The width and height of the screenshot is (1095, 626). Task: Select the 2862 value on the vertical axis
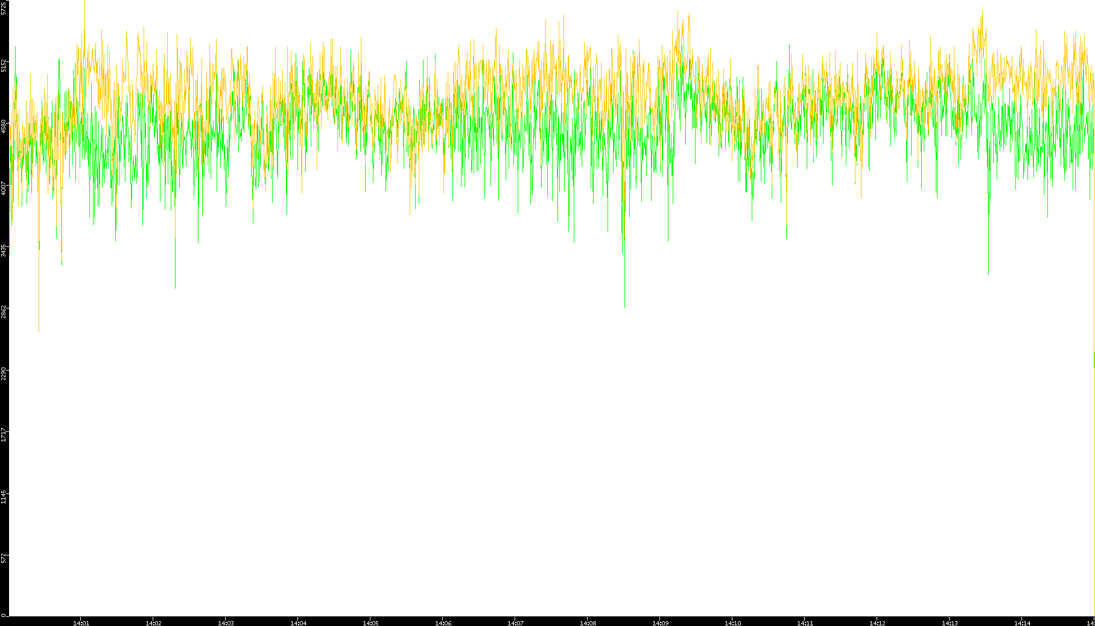[x=4, y=311]
